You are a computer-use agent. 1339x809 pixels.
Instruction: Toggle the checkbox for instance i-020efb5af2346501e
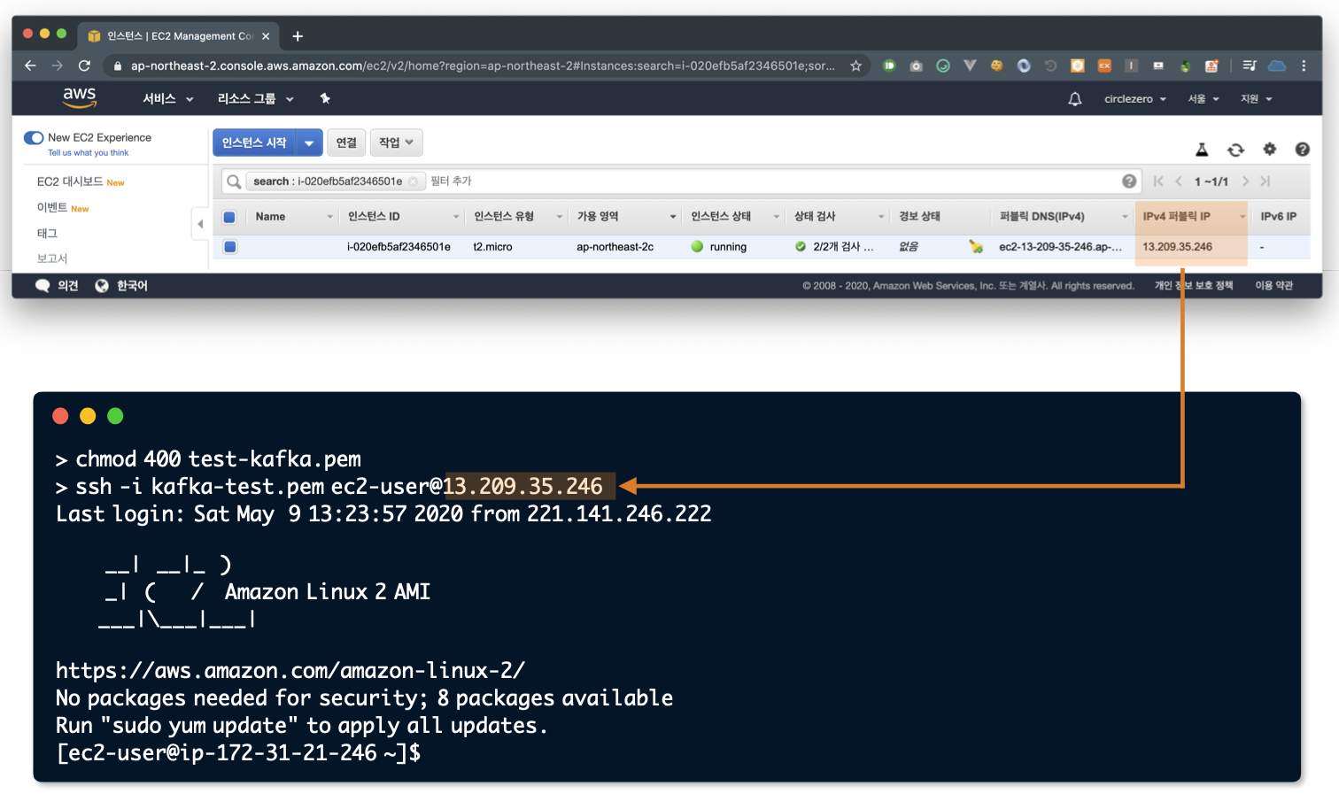pyautogui.click(x=229, y=247)
